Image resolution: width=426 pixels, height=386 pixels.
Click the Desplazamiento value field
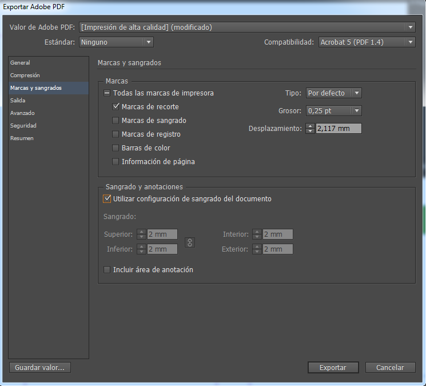[339, 129]
